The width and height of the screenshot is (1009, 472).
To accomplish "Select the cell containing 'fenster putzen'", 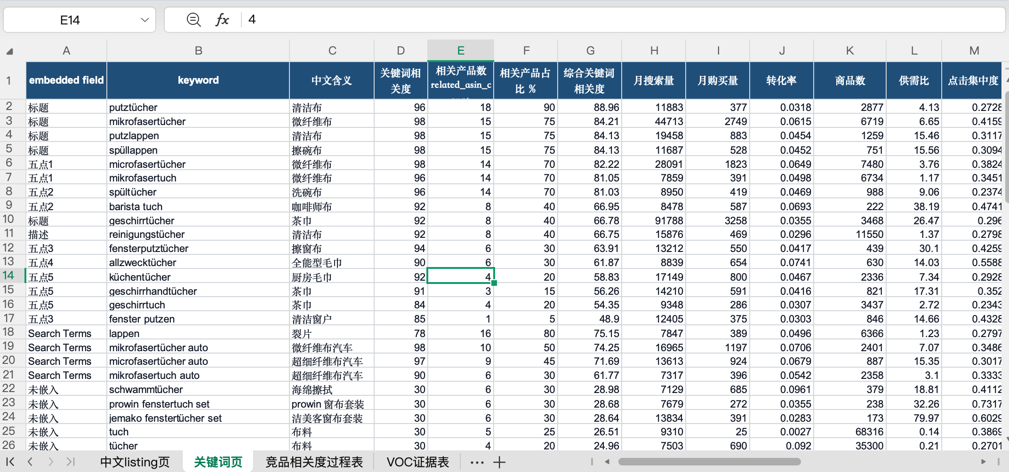I will coord(198,319).
